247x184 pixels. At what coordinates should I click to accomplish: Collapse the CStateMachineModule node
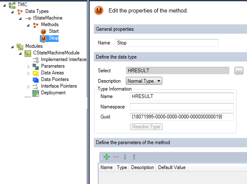click(x=20, y=54)
